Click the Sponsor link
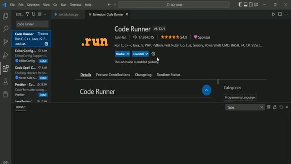The image size is (291, 164). click(x=202, y=37)
